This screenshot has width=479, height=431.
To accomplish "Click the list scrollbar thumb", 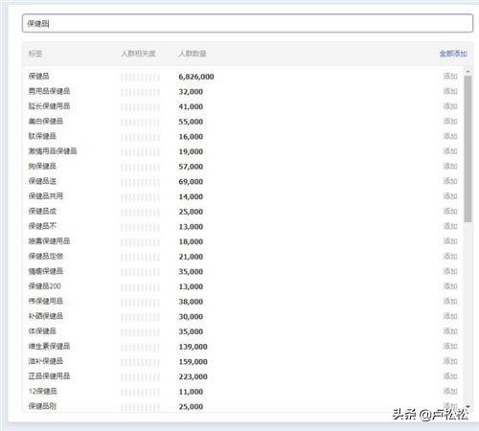I will (x=468, y=148).
